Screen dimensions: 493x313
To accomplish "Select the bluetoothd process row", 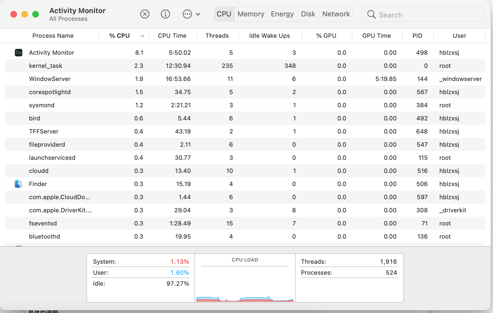I will pyautogui.click(x=245, y=236).
